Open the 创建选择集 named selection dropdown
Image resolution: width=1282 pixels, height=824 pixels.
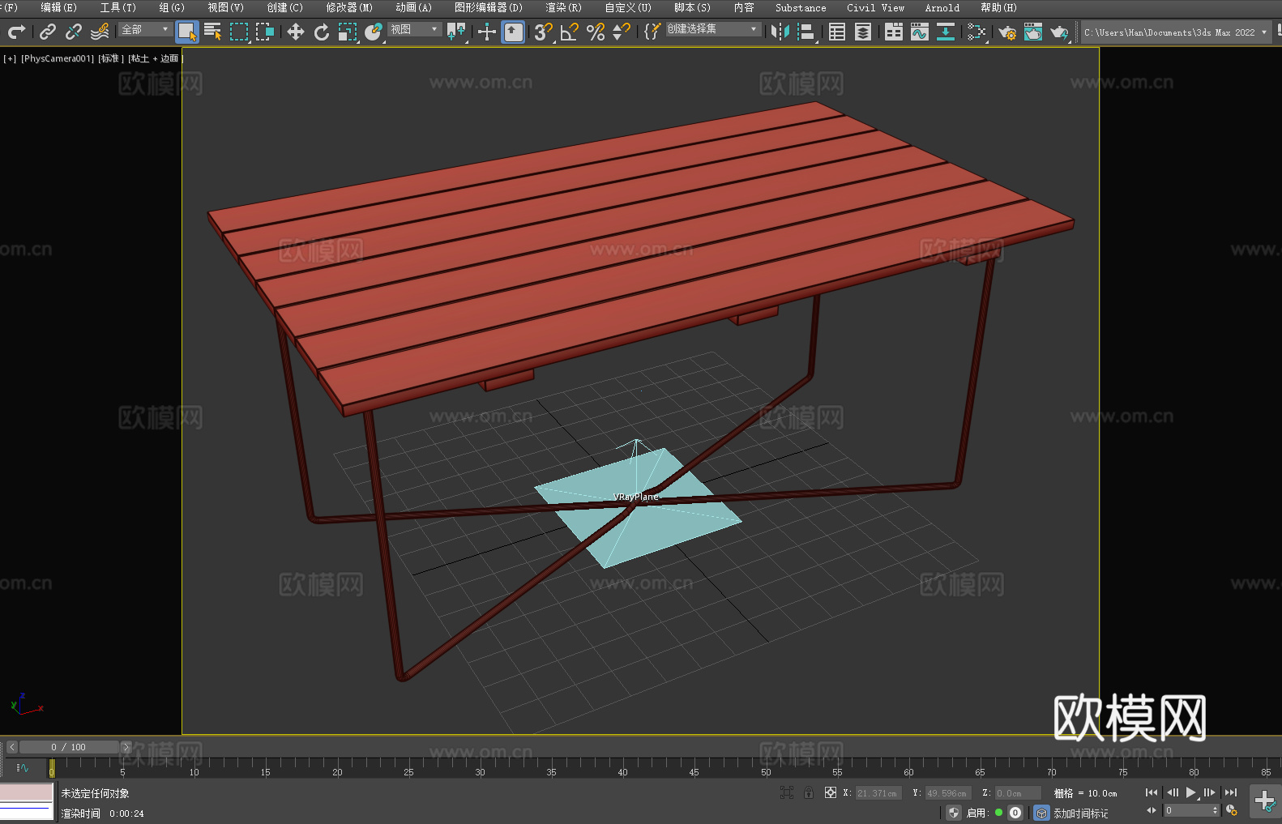(713, 29)
